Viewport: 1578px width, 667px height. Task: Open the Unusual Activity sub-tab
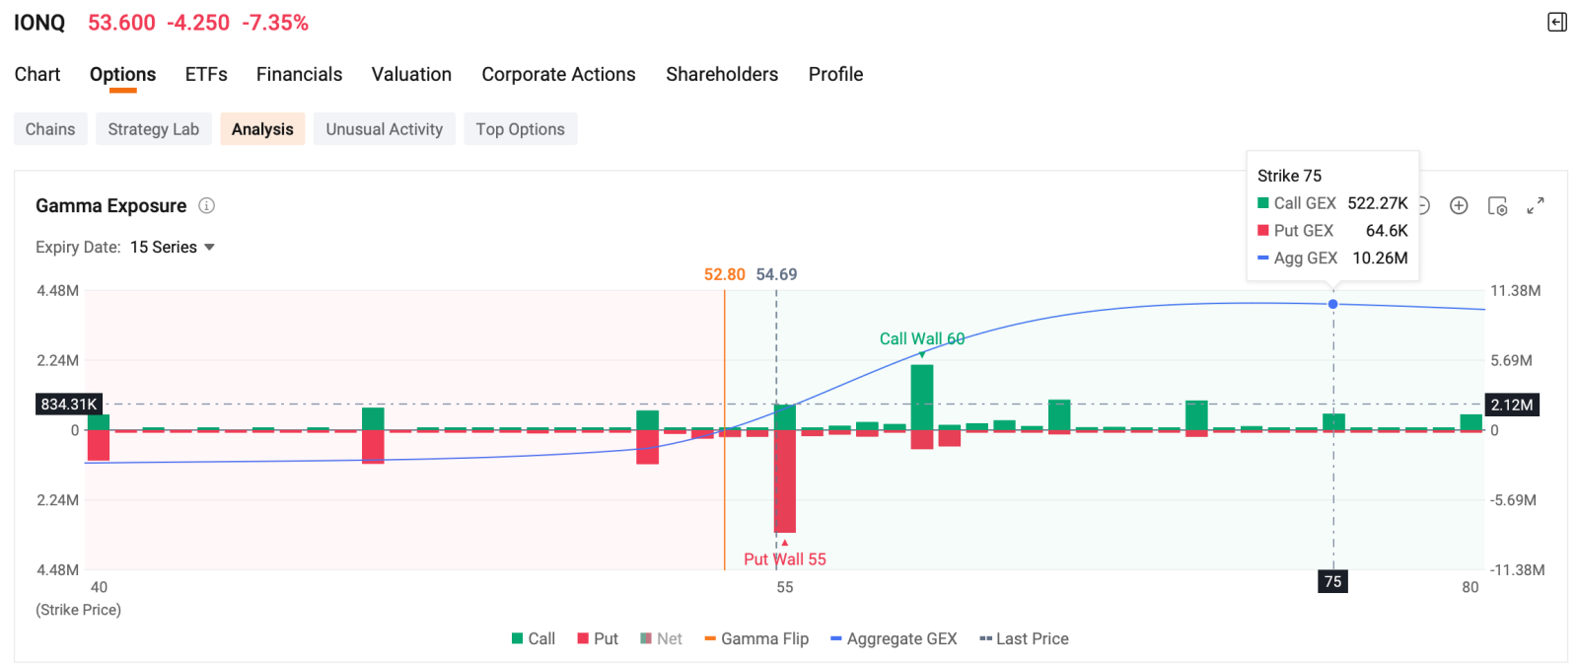click(x=385, y=129)
